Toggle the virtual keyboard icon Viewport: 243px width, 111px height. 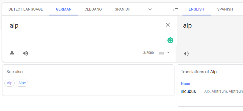(x=161, y=53)
